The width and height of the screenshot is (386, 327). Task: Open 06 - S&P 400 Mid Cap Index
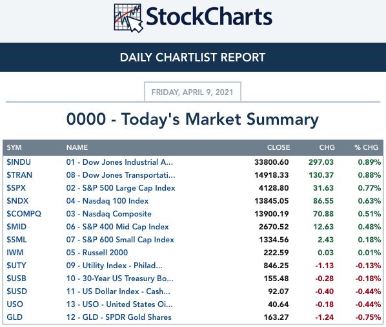coord(117,227)
